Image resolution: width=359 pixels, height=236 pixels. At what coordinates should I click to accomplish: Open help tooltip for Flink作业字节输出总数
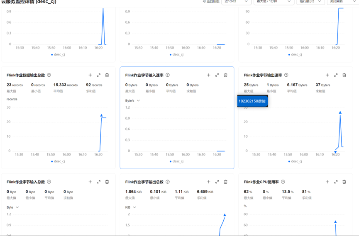coord(168,182)
